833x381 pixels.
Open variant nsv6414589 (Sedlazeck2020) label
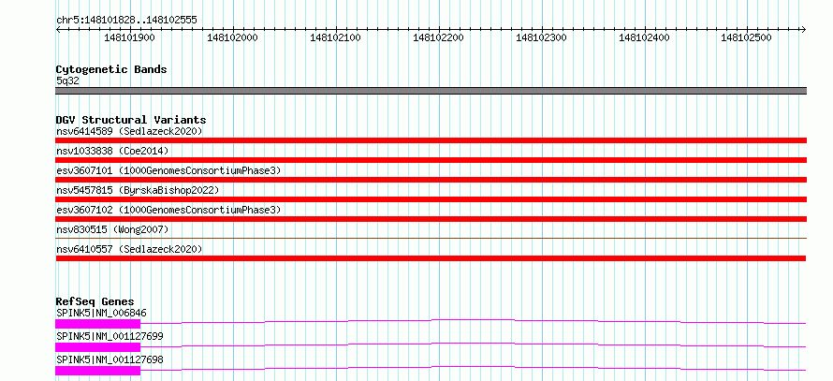coord(129,131)
